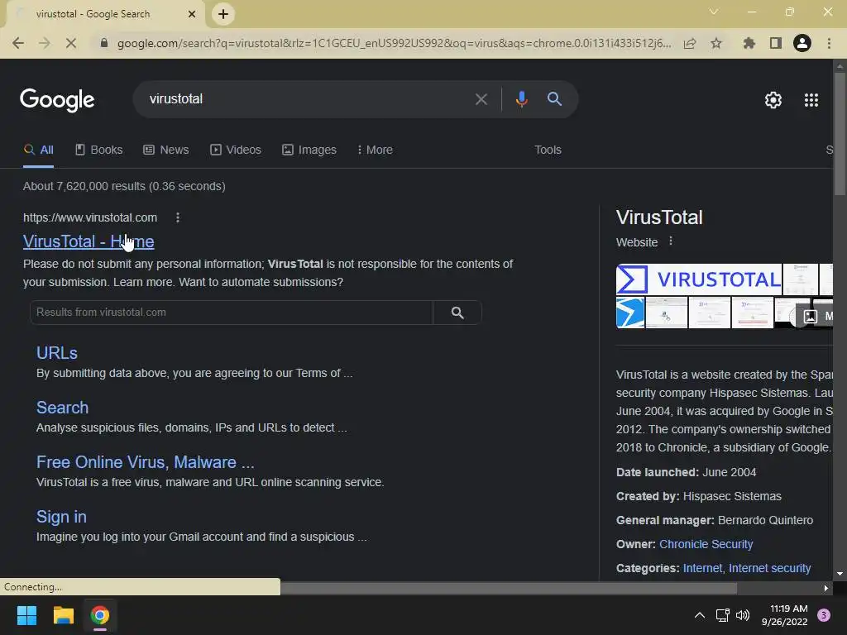The width and height of the screenshot is (847, 635).
Task: Open the Free Online Virus, Malware link
Action: pyautogui.click(x=146, y=462)
